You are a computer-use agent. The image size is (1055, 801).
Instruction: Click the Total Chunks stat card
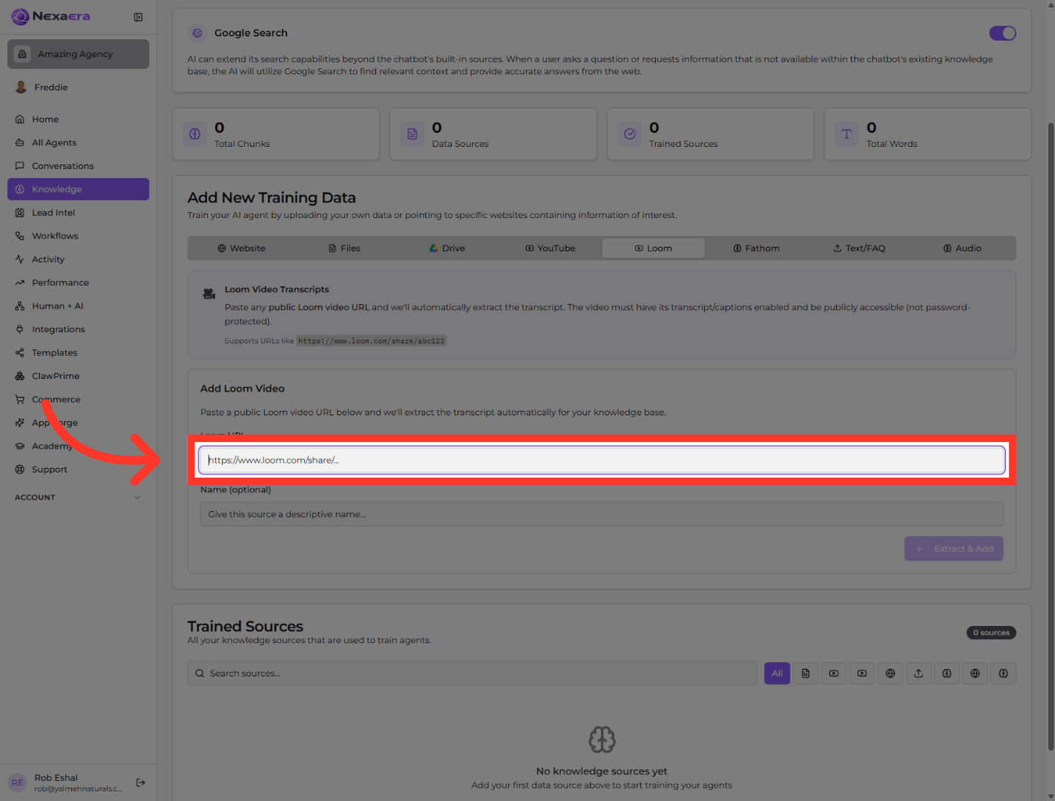(x=276, y=134)
